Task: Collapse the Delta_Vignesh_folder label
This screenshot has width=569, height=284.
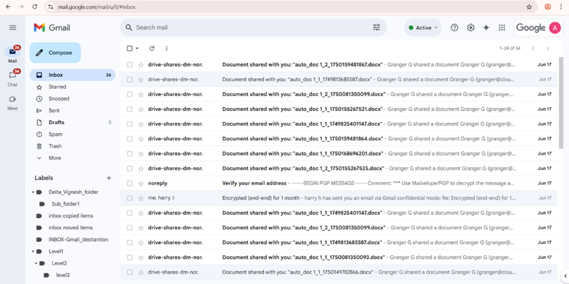Action: [x=34, y=192]
